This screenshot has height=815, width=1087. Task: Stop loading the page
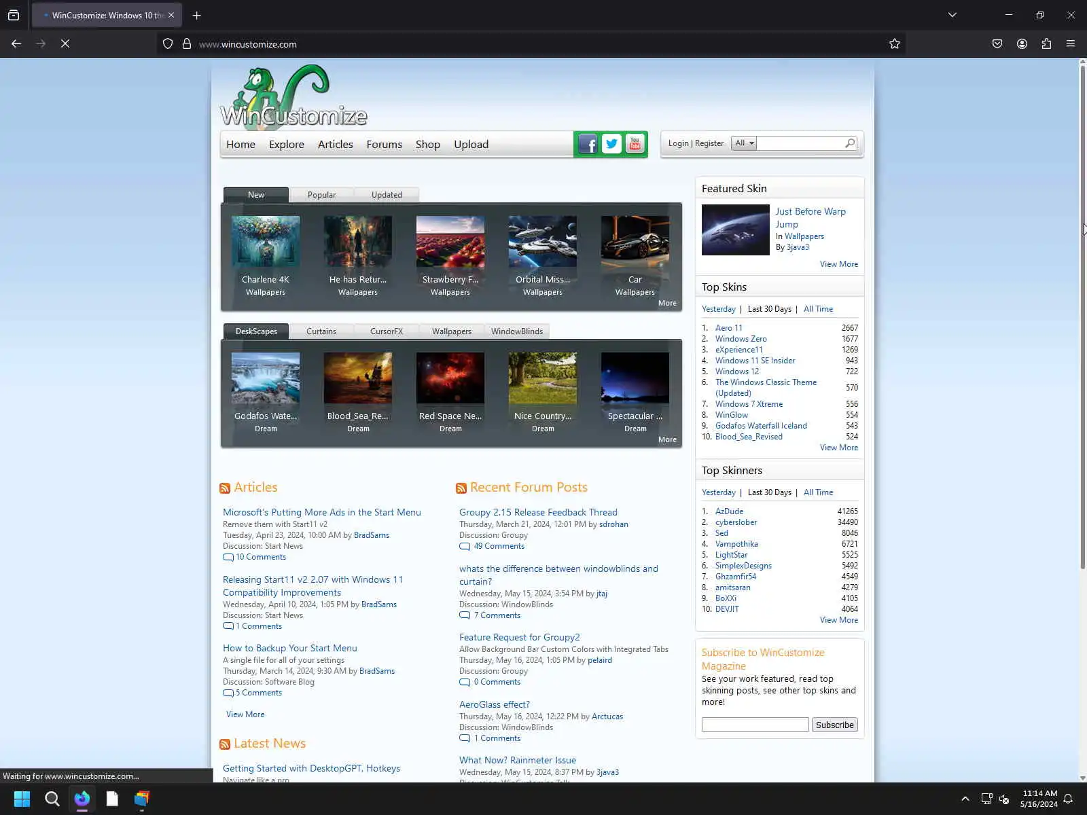[x=65, y=43]
